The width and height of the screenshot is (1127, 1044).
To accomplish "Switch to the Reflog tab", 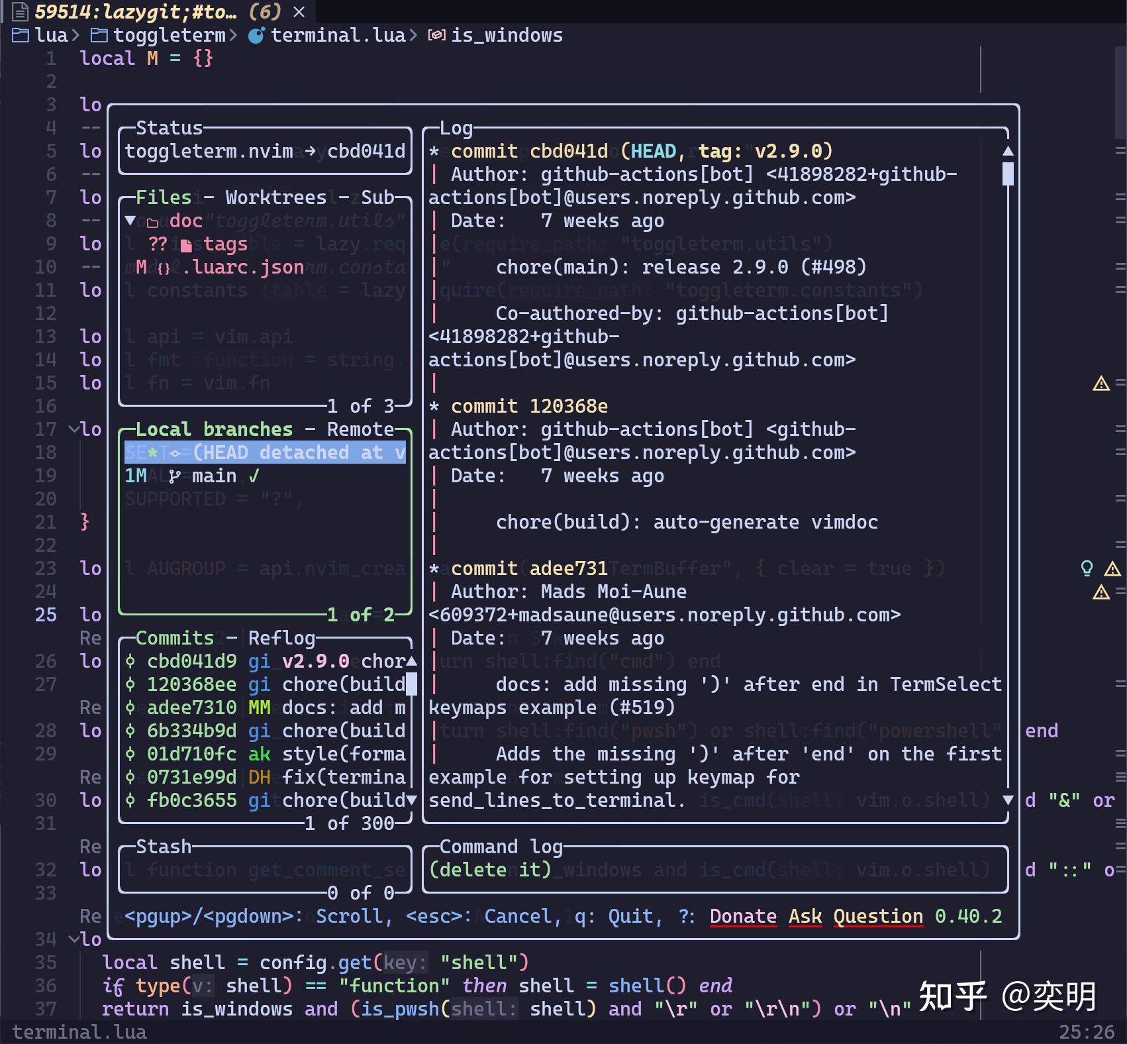I will 283,637.
